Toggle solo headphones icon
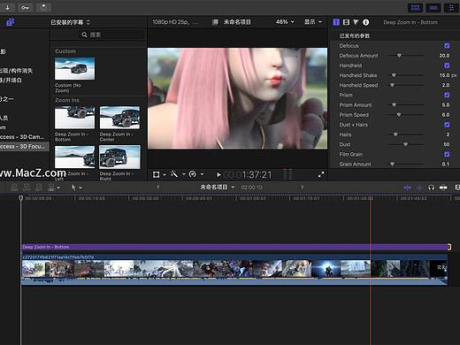The width and height of the screenshot is (460, 345). click(x=431, y=188)
